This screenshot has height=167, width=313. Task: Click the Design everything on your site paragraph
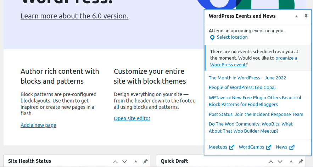(x=155, y=101)
